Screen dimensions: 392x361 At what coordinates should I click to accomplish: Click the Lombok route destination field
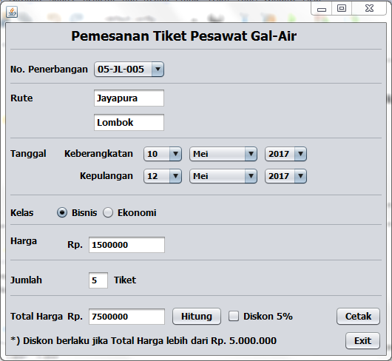tap(129, 122)
